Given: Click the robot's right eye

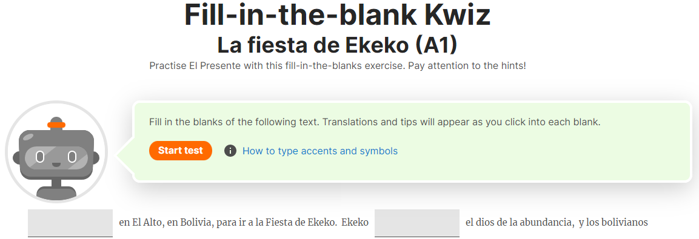Looking at the screenshot, I should 72,157.
